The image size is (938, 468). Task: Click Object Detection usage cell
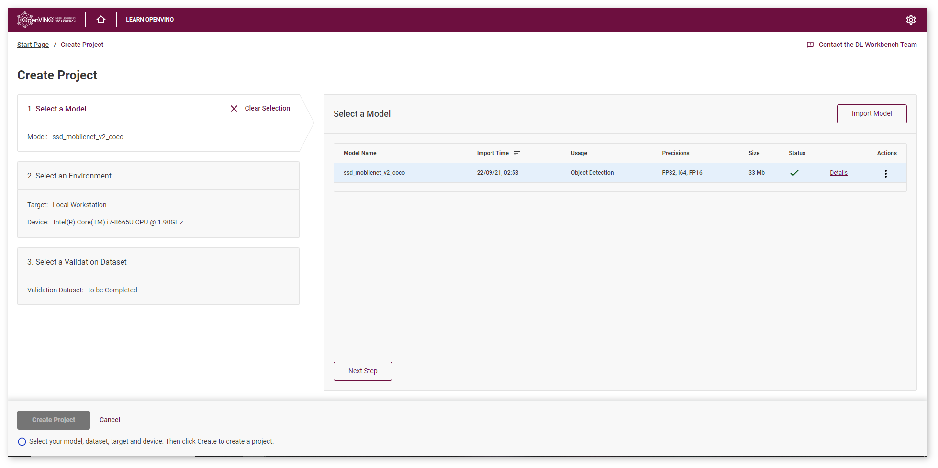coord(592,173)
